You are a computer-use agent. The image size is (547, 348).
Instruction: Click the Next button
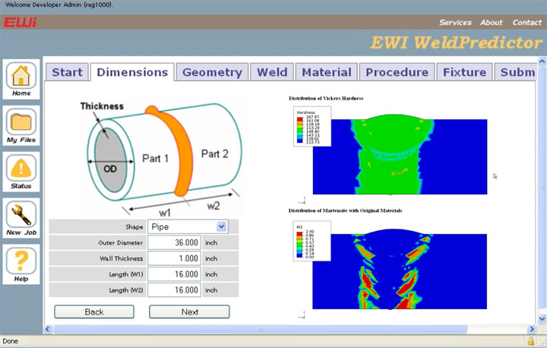(x=189, y=312)
